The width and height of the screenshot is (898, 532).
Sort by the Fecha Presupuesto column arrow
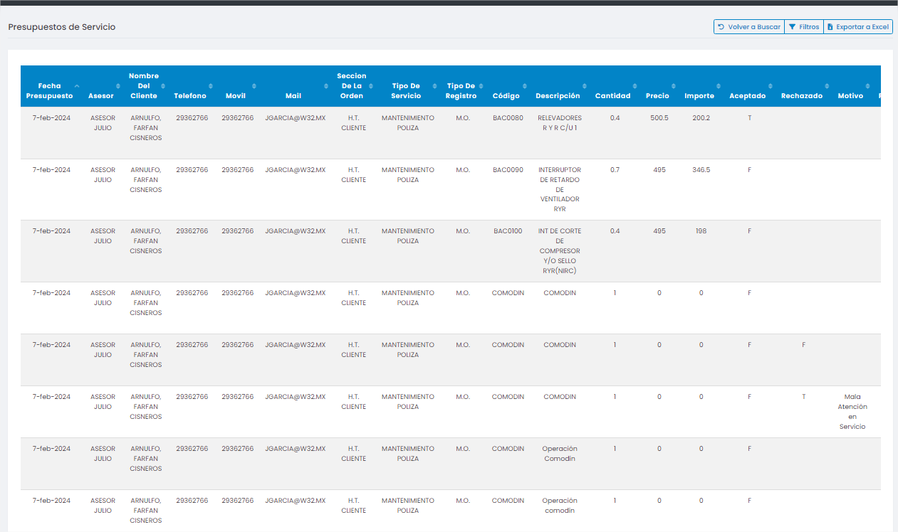pyautogui.click(x=77, y=86)
